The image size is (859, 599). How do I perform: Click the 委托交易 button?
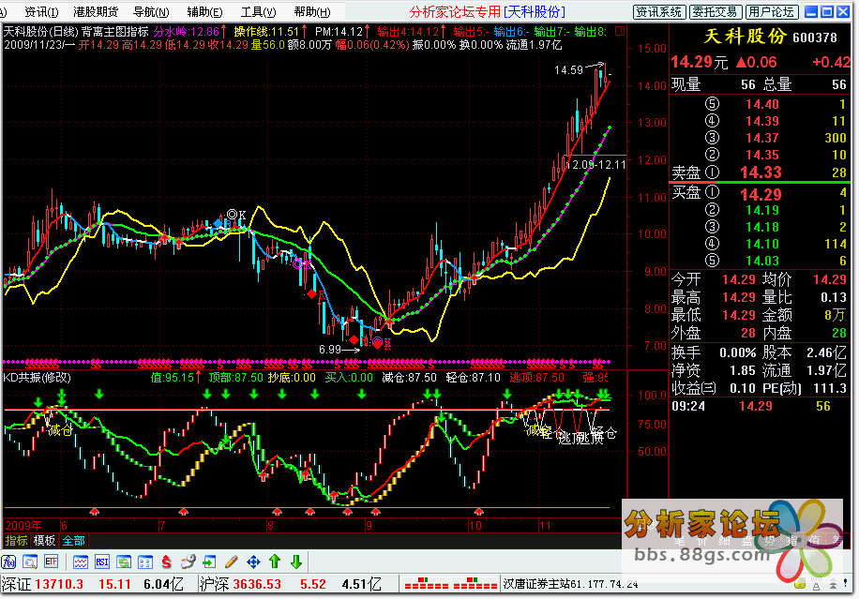click(716, 12)
